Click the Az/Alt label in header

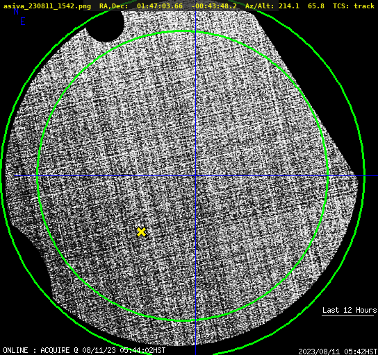[x=260, y=6]
